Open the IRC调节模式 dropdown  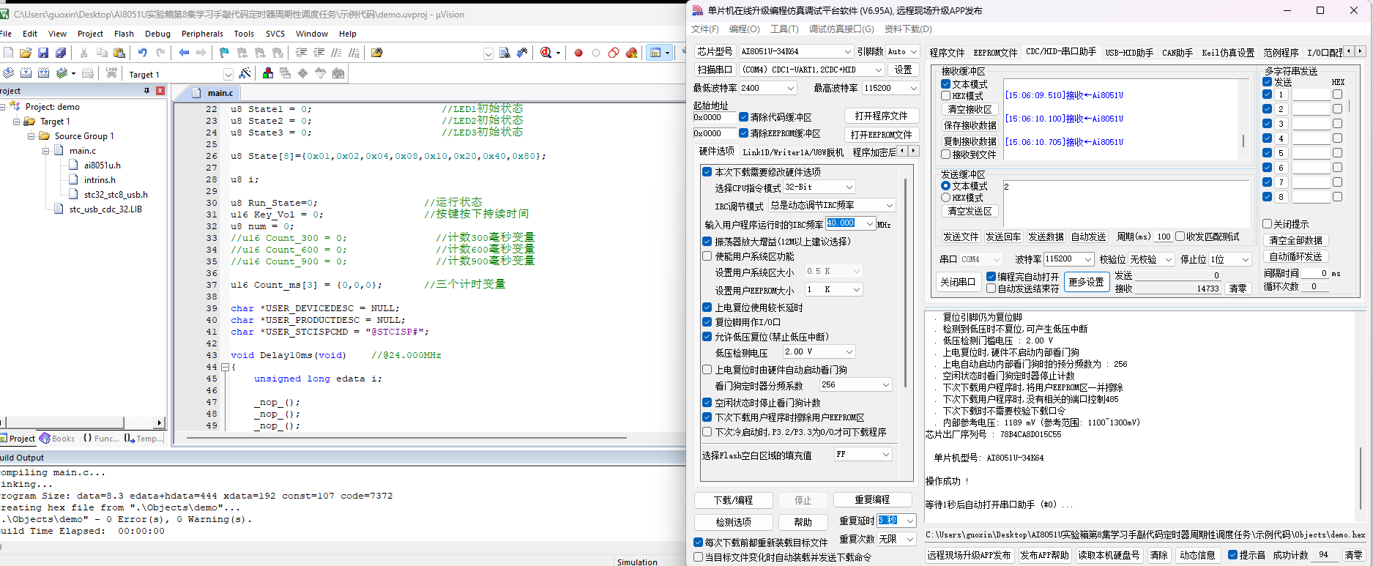click(832, 206)
